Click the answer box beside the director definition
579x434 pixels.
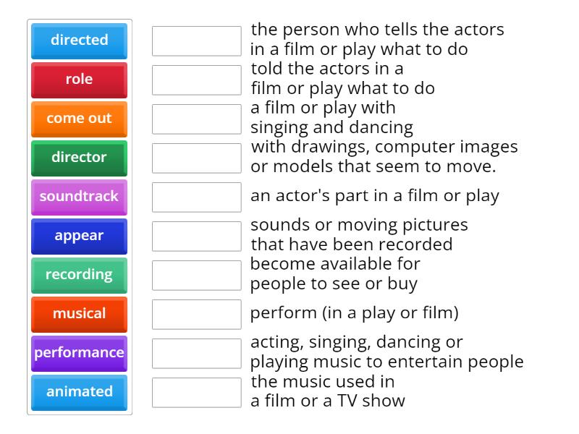[196, 41]
